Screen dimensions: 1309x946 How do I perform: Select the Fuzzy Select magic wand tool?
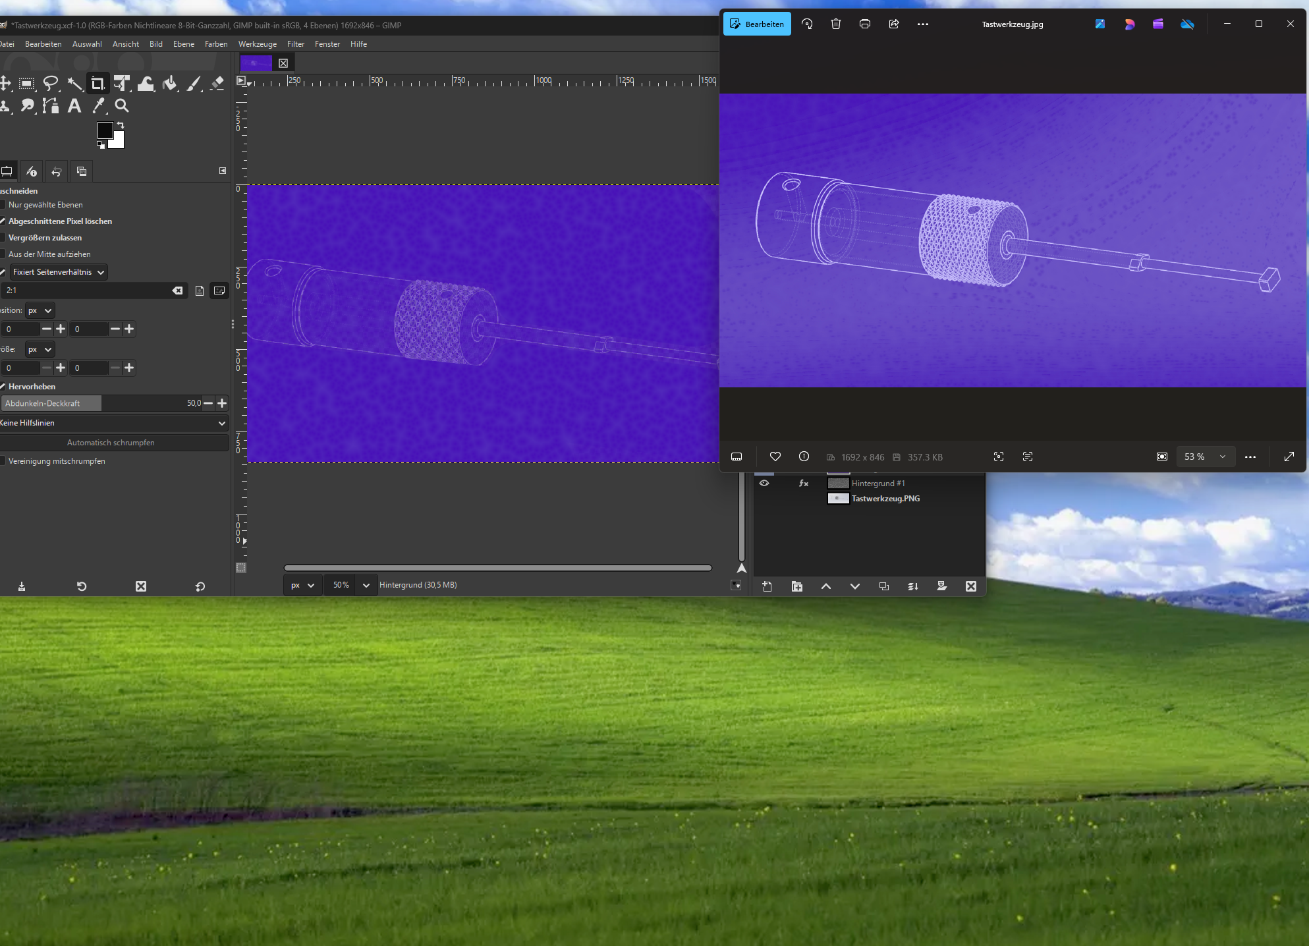coord(74,84)
